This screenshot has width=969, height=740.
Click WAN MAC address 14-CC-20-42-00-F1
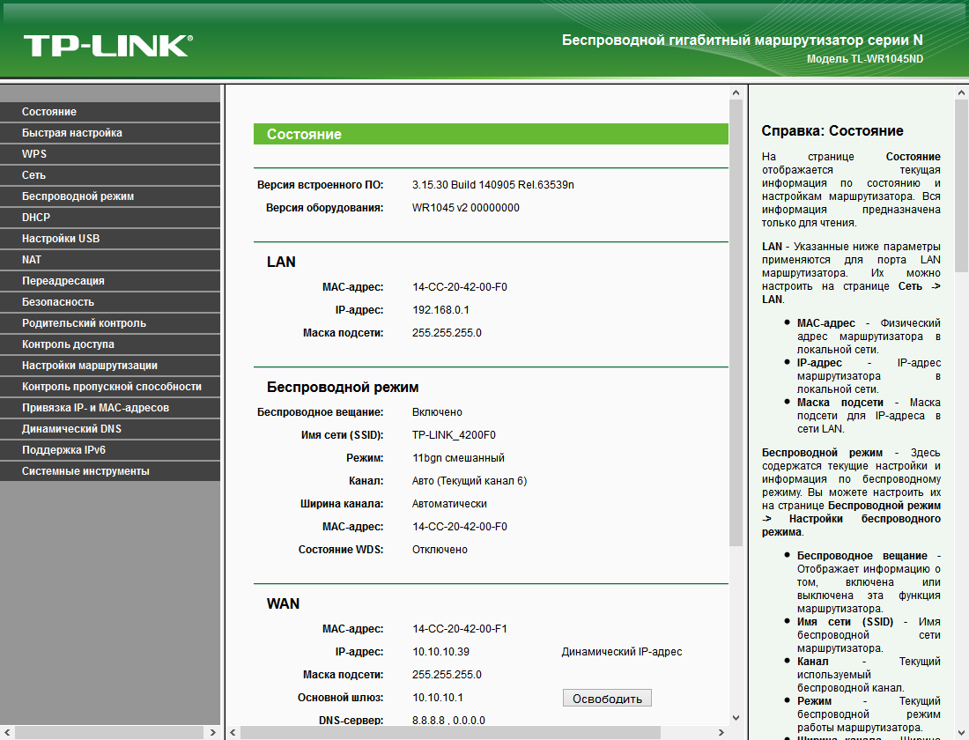[x=460, y=629]
